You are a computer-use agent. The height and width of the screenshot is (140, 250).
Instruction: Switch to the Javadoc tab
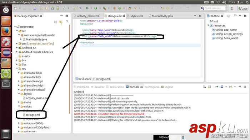point(98,87)
